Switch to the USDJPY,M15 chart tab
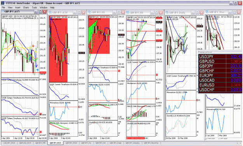The height and width of the screenshot is (146, 243). tap(9, 143)
